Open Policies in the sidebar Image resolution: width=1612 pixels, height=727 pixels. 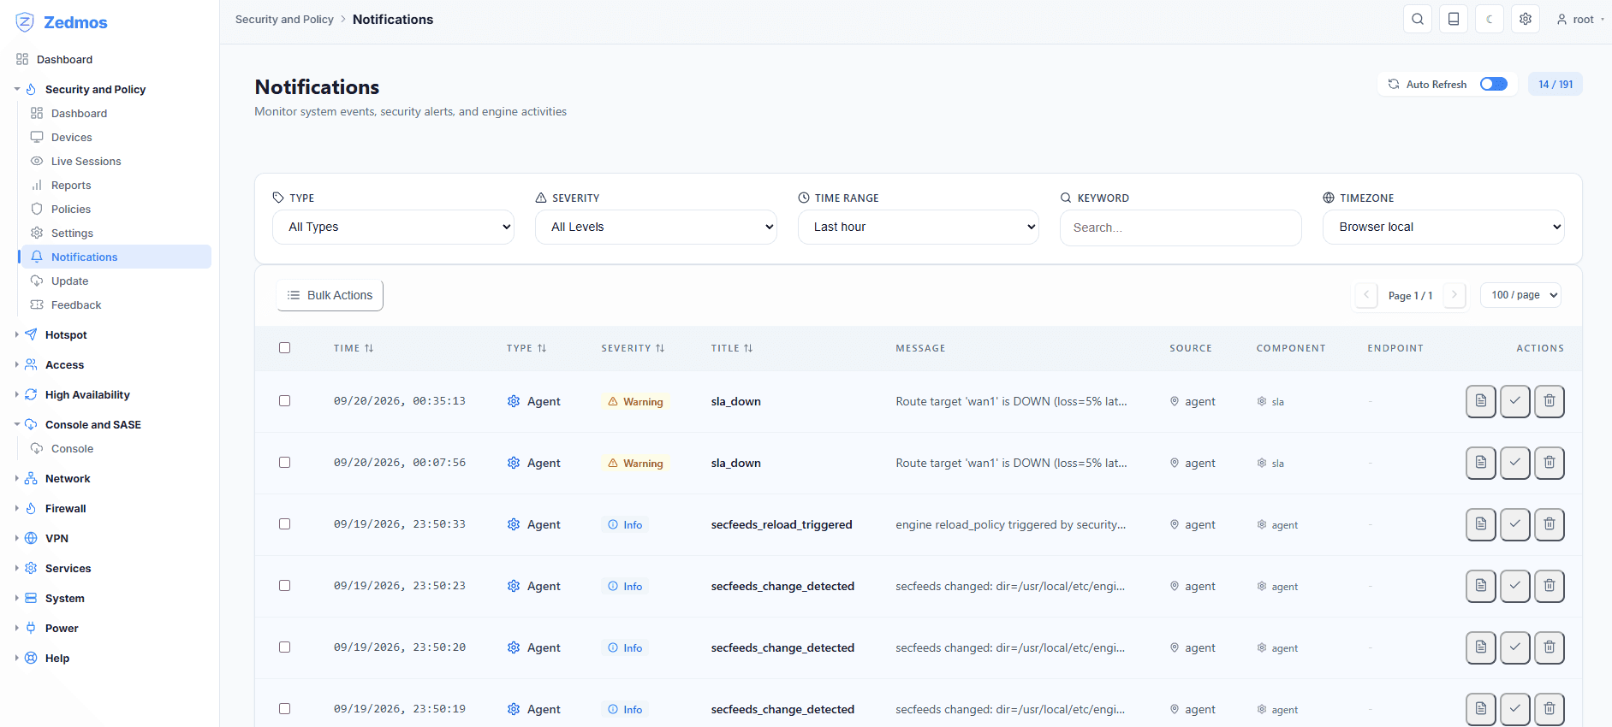pos(70,209)
